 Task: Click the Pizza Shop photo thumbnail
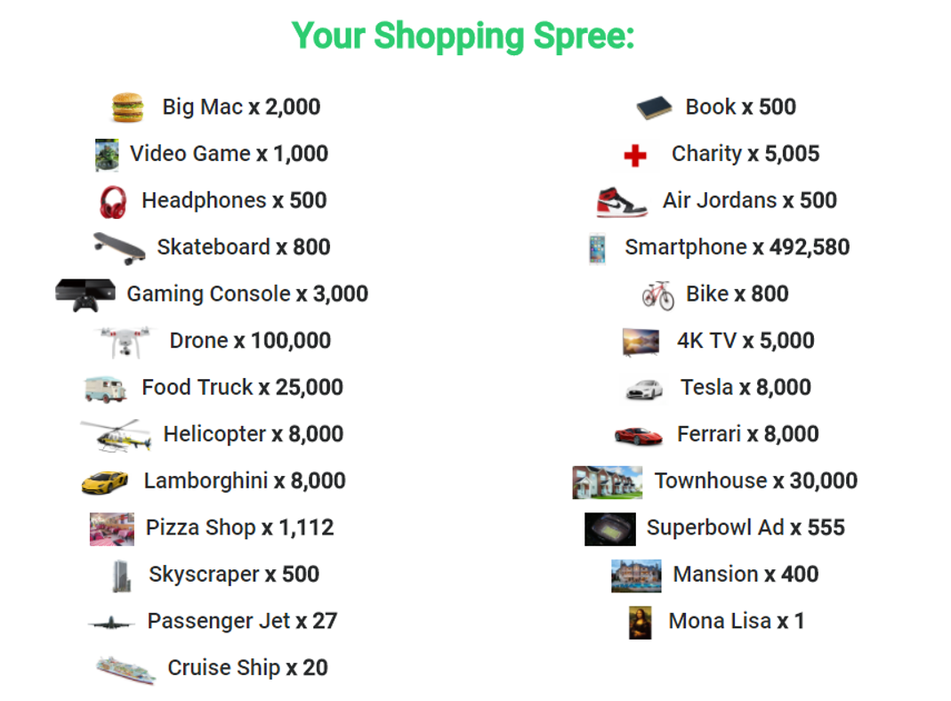112,528
